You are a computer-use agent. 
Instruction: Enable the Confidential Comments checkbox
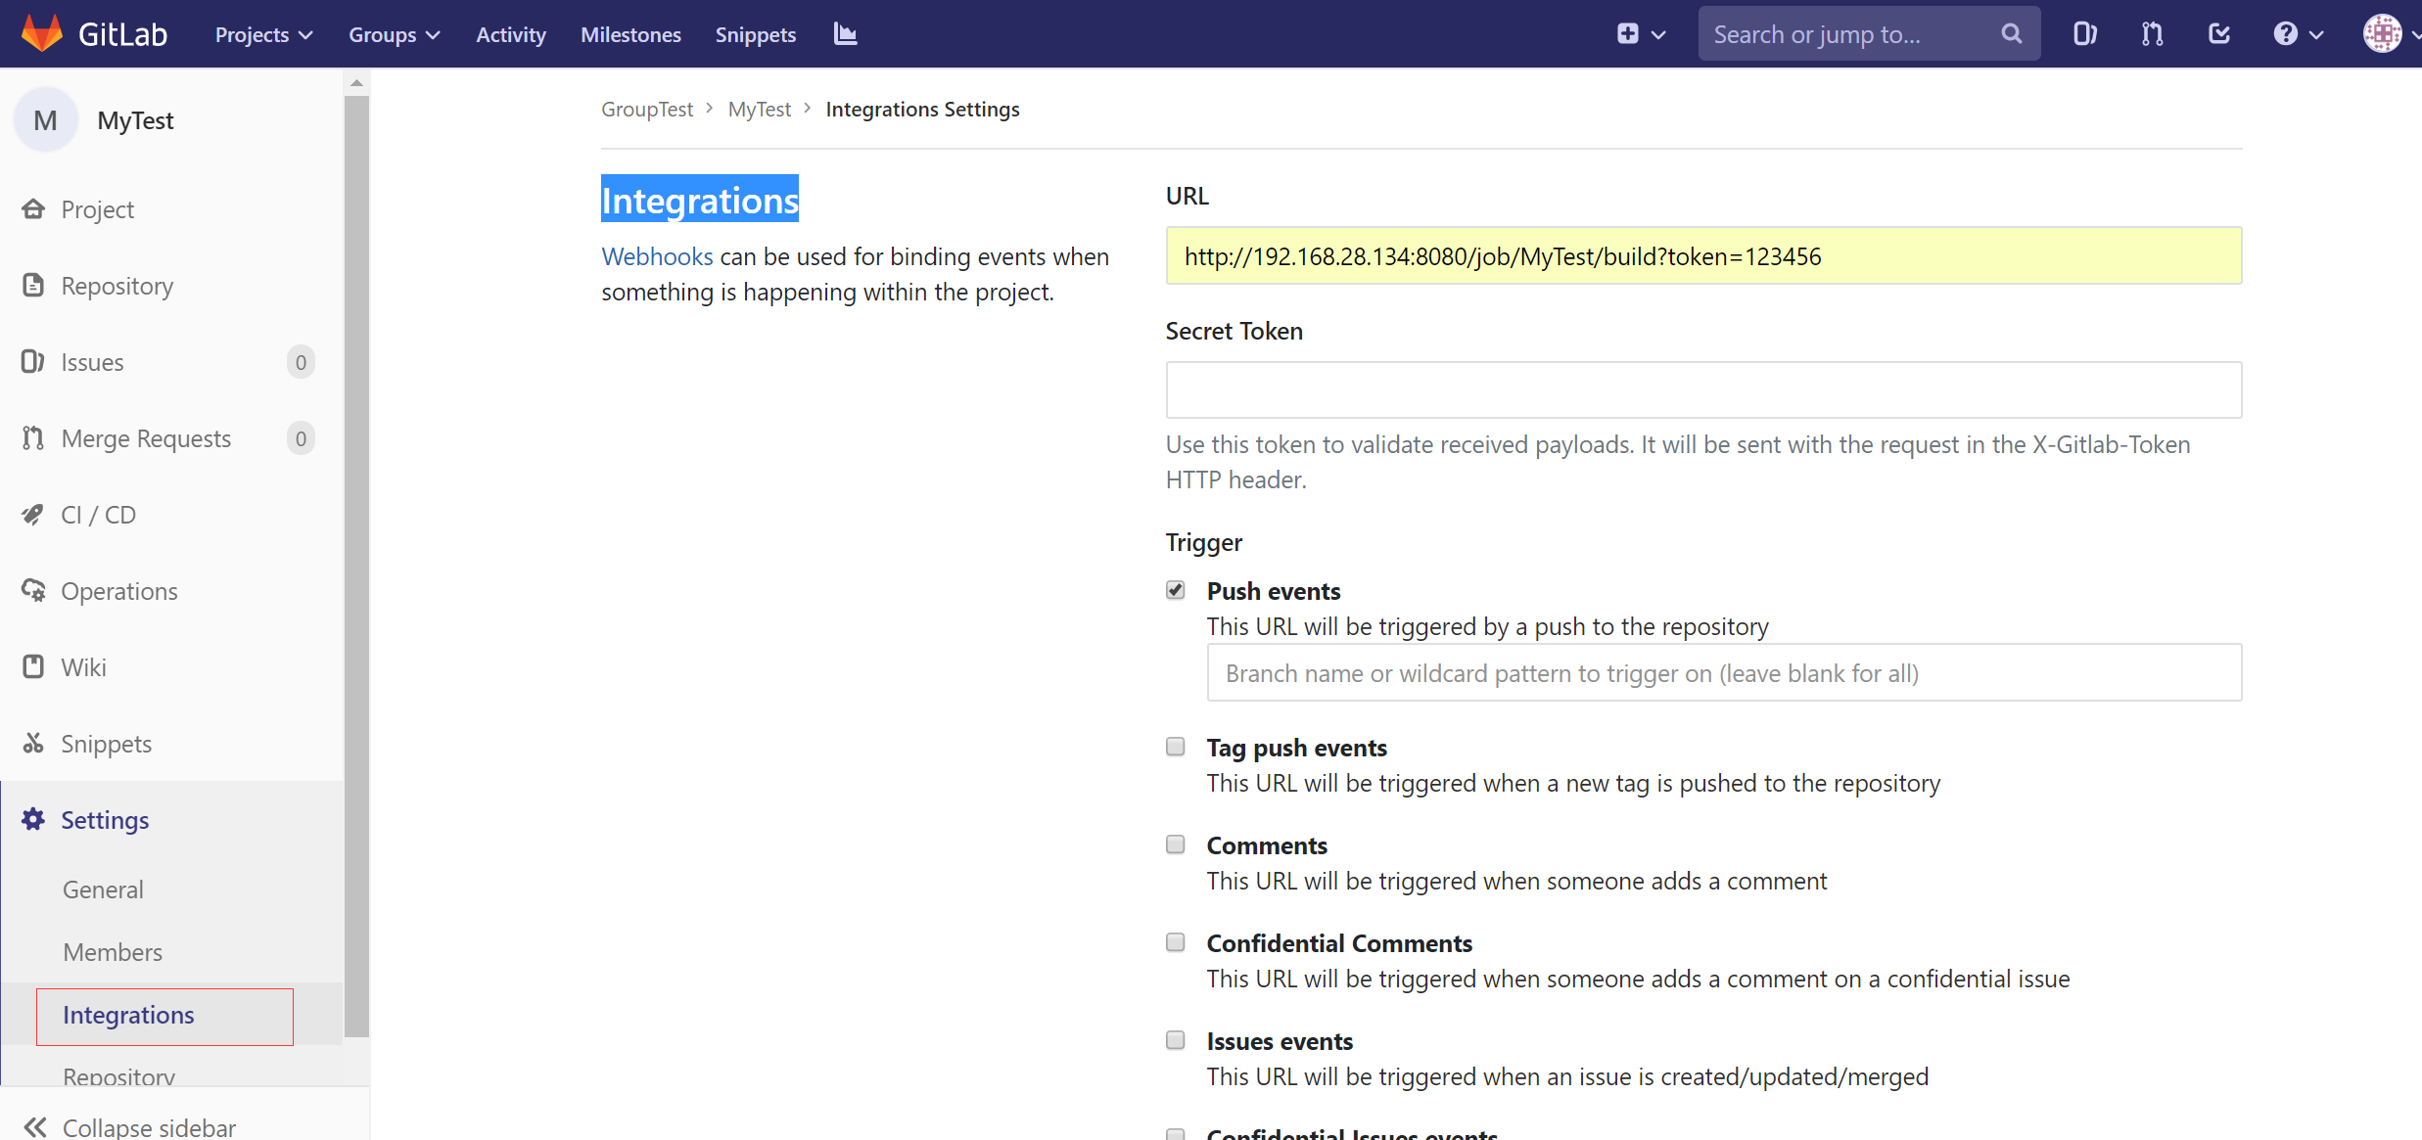coord(1175,942)
